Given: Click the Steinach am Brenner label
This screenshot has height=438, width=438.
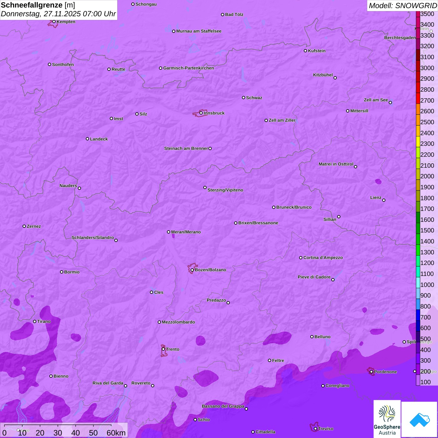Looking at the screenshot, I should tap(186, 148).
